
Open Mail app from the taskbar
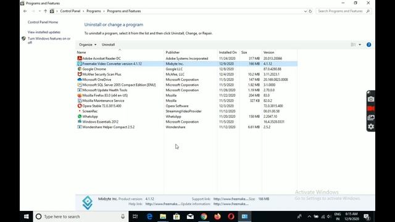point(190,216)
